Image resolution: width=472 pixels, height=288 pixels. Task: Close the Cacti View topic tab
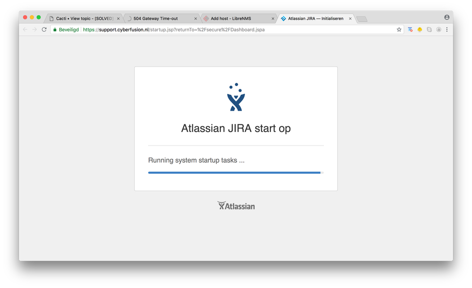point(118,18)
